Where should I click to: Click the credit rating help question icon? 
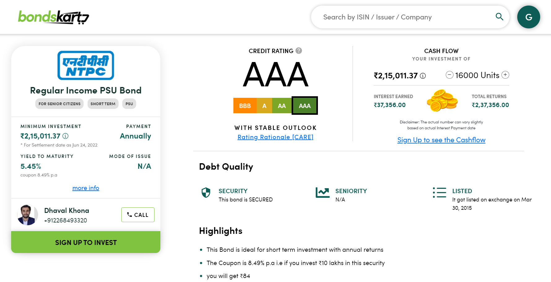click(299, 51)
